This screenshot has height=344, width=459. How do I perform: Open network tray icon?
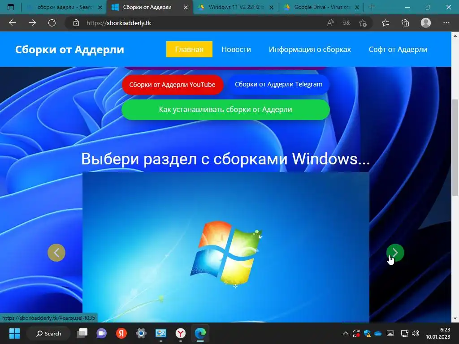tap(405, 333)
